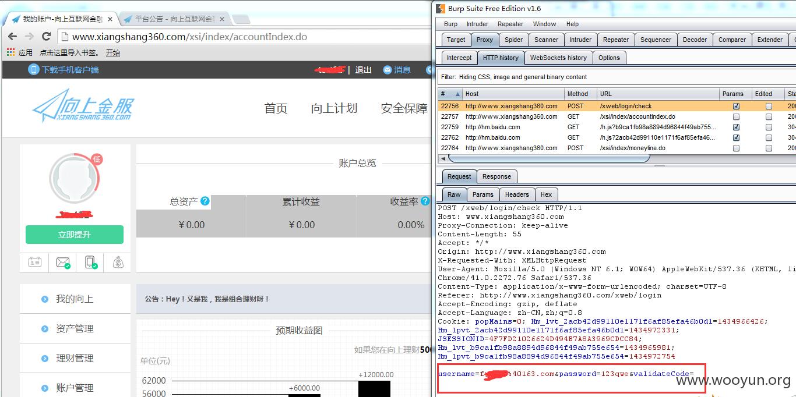Click the email verified icon

(63, 263)
